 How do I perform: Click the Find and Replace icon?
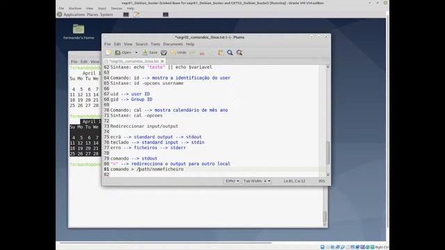(239, 53)
